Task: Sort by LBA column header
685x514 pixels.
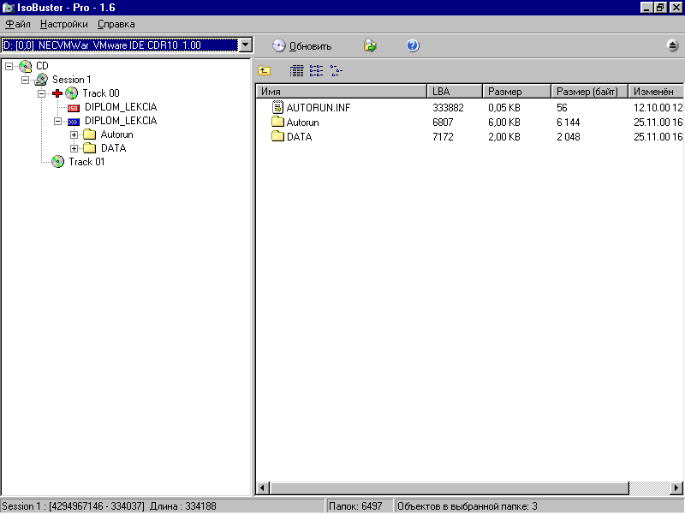Action: coord(455,92)
